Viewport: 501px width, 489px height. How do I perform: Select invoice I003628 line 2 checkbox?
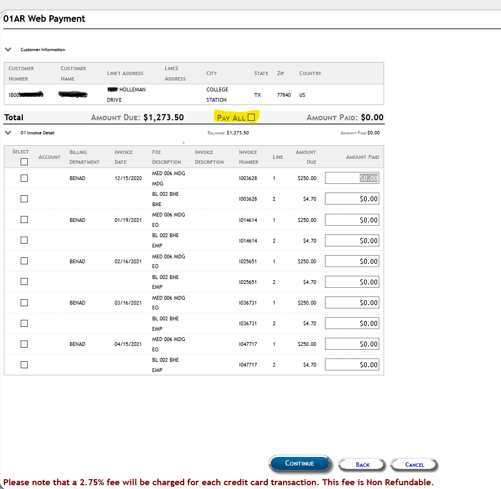tap(24, 199)
